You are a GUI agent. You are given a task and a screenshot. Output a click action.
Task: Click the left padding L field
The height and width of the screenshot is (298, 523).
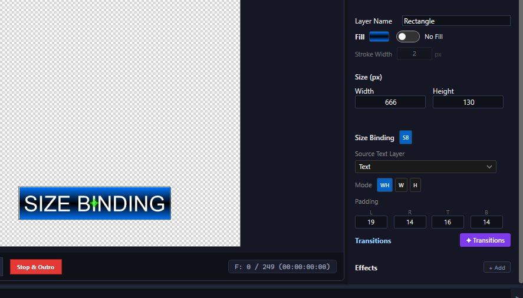371,222
